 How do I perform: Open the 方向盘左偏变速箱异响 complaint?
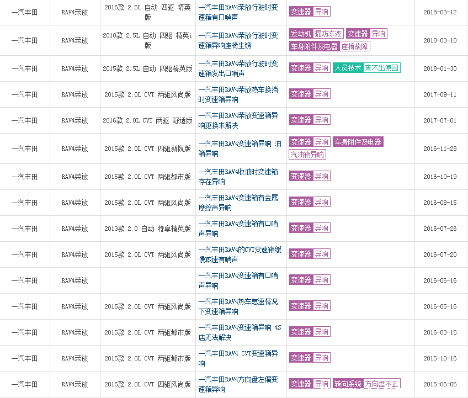tap(238, 384)
